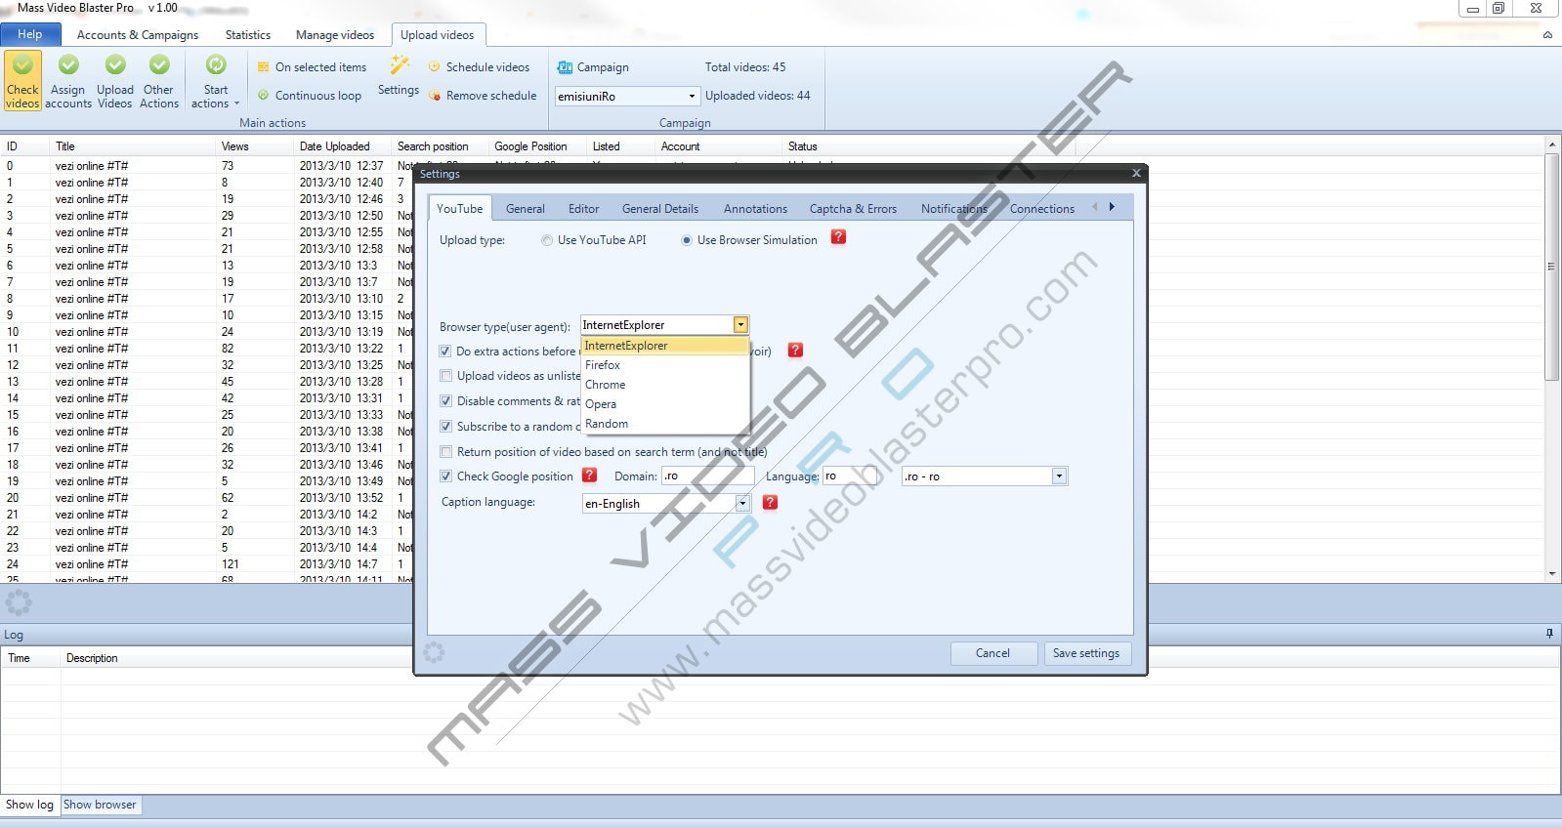
Task: Toggle Upload videos as unlisted checkbox
Action: coord(445,376)
